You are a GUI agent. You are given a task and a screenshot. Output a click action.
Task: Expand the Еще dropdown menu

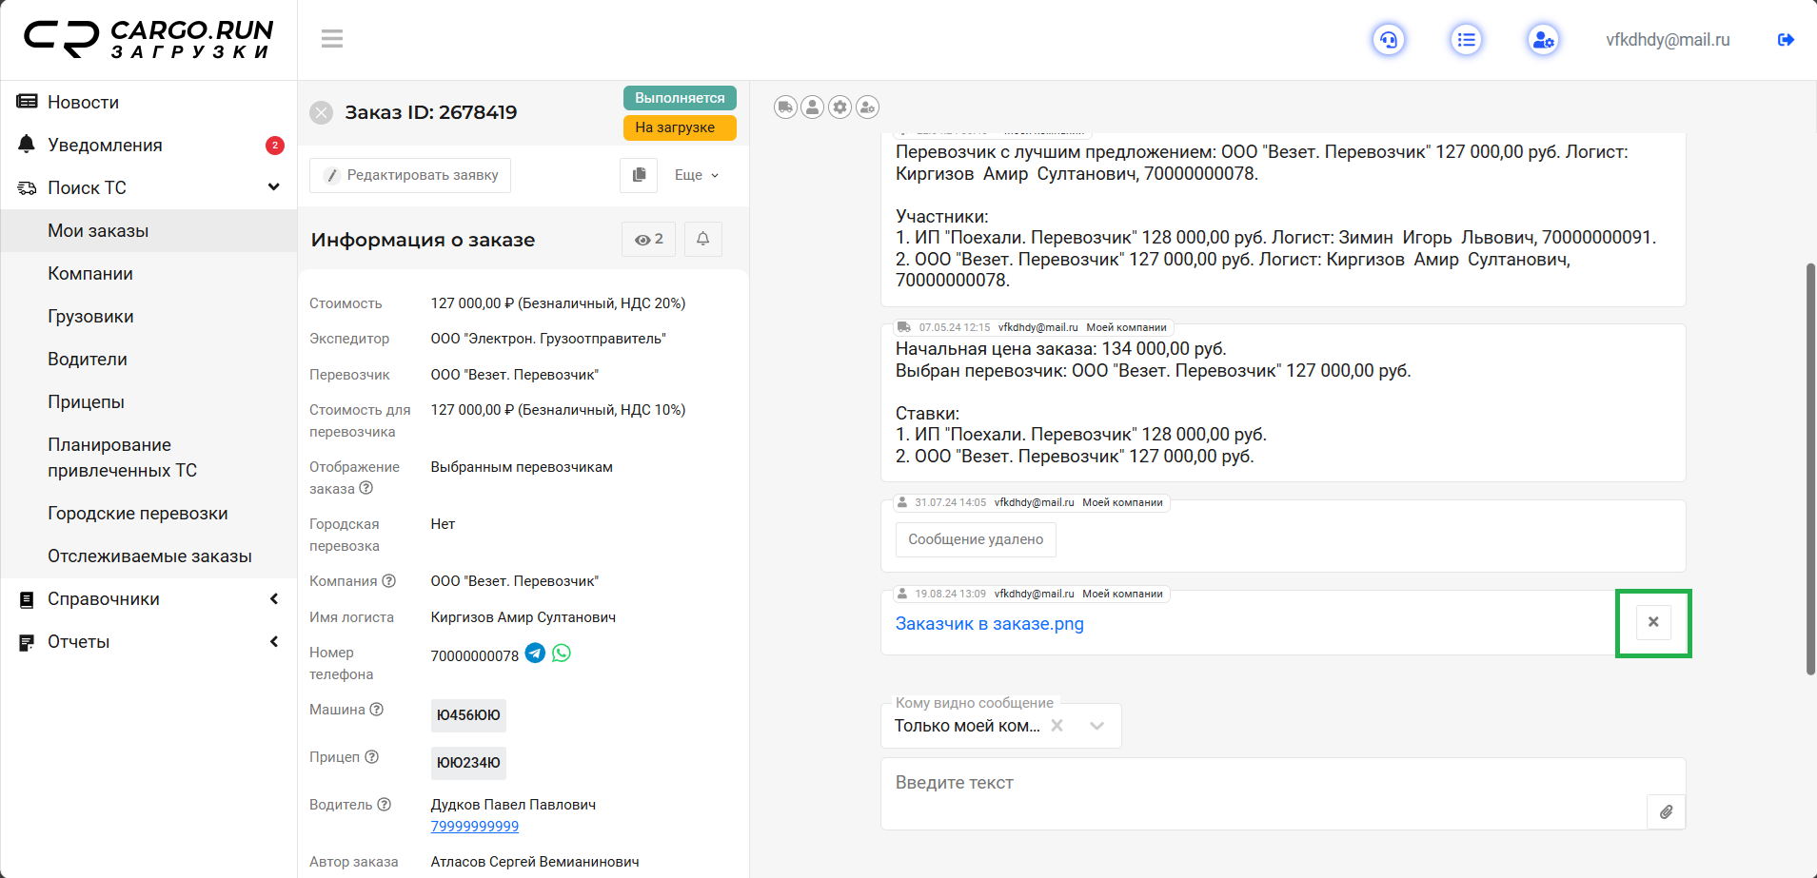click(x=697, y=175)
